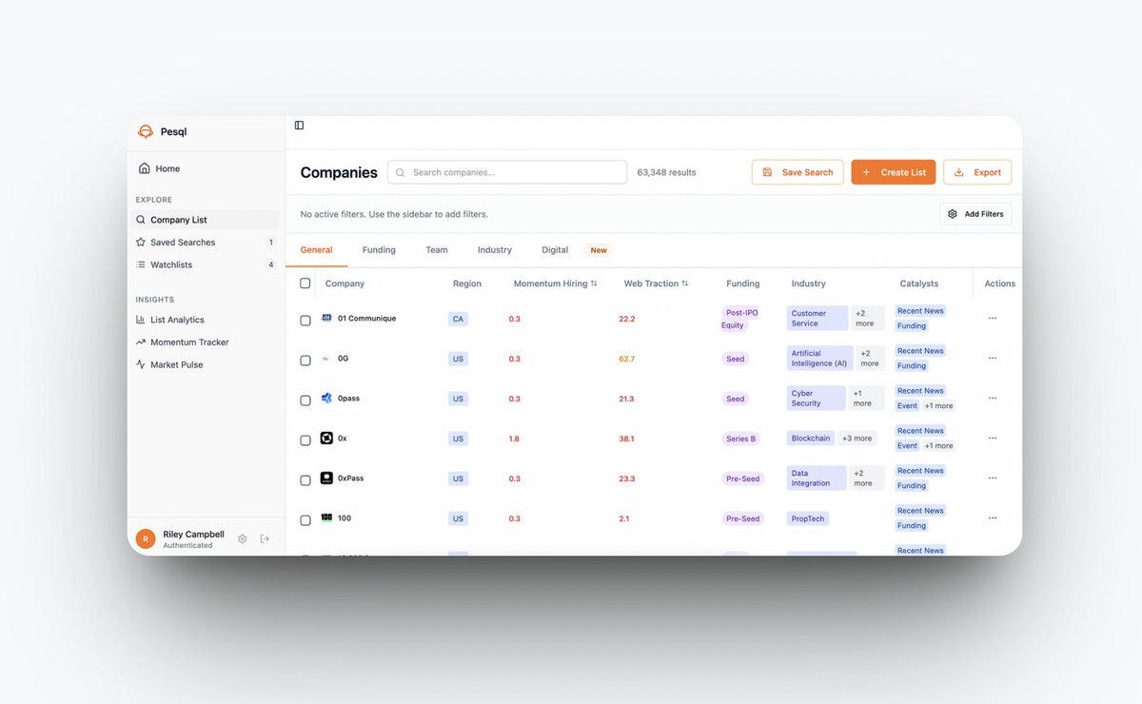
Task: Switch to the Digital tab
Action: coord(555,250)
